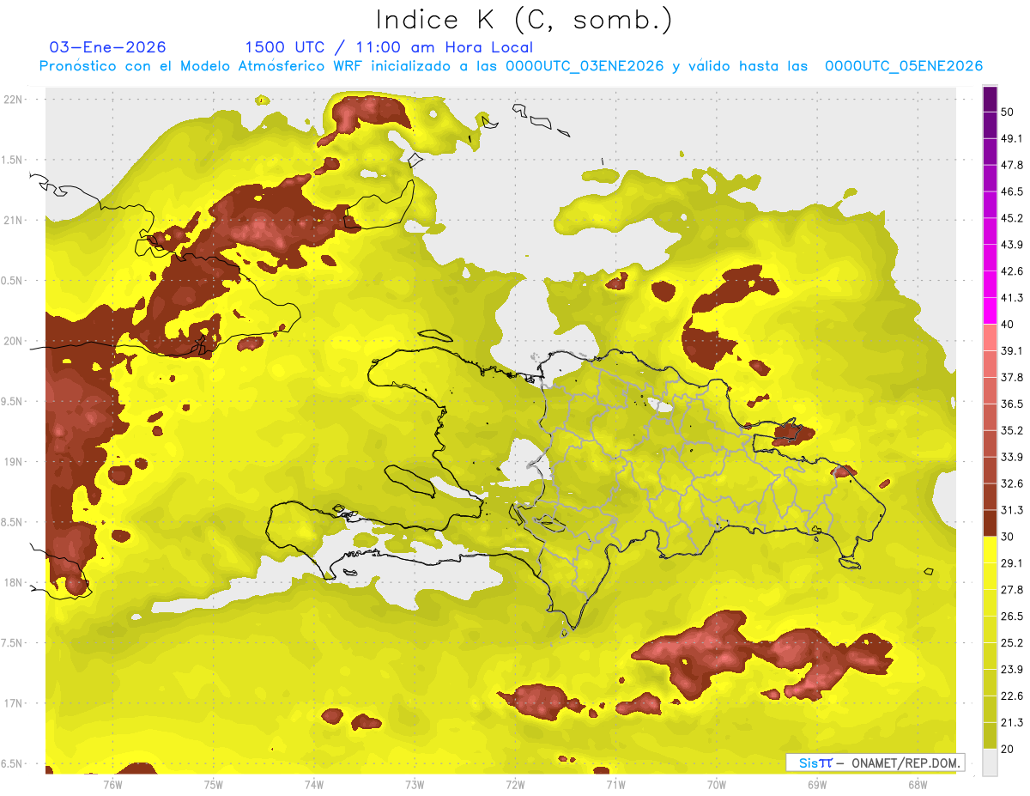The width and height of the screenshot is (1030, 796).
Task: Click the latitude axis label "18N"
Action: (14, 582)
